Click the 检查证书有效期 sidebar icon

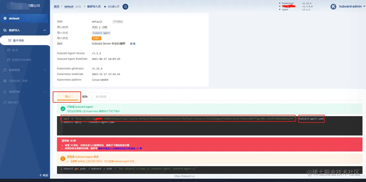click(9, 60)
